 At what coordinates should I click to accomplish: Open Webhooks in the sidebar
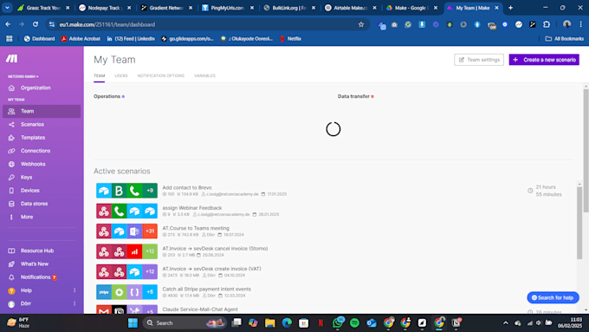pos(33,164)
